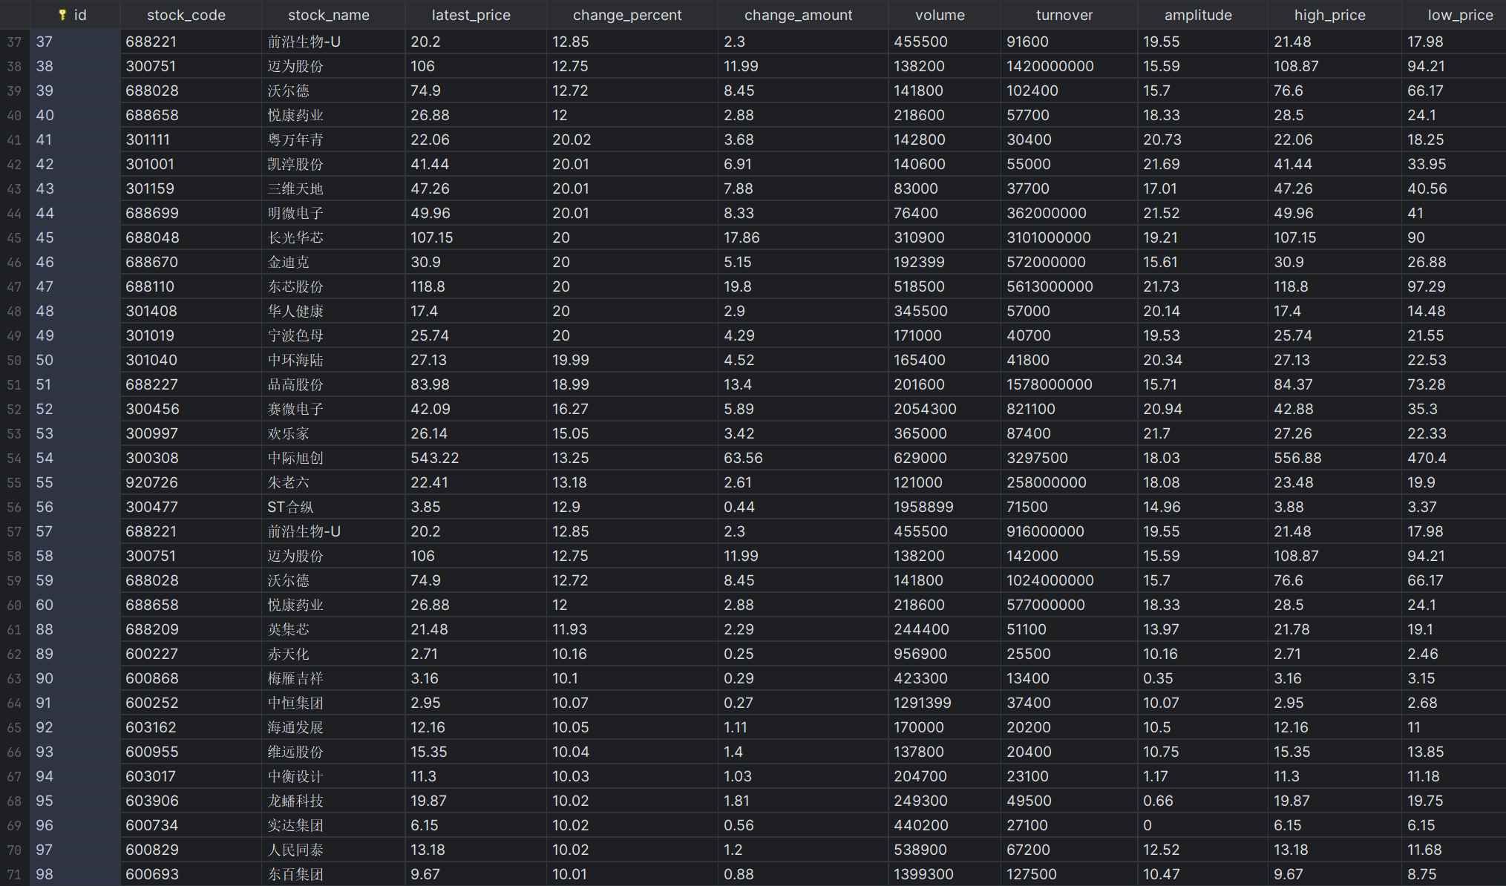Click the volume column header
This screenshot has height=886, width=1506.
tap(940, 15)
